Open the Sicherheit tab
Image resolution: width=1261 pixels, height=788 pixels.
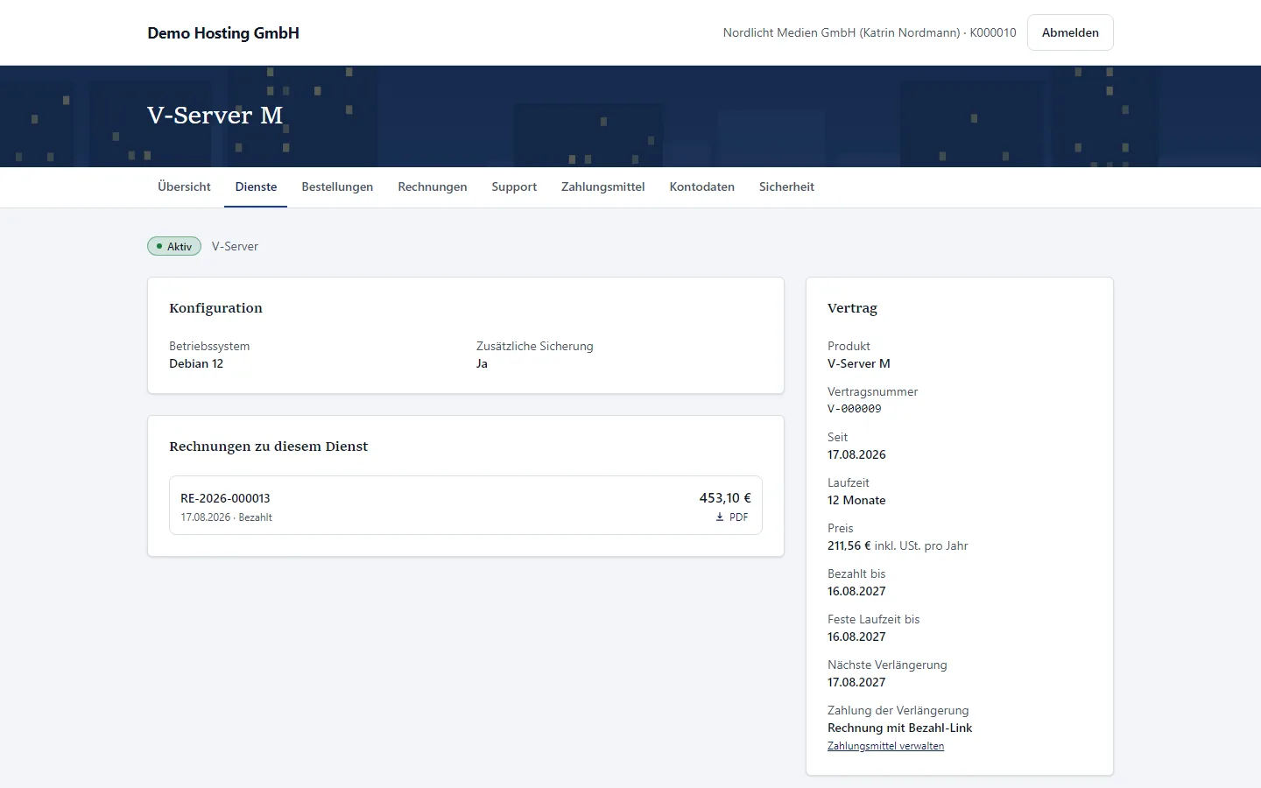coord(786,186)
